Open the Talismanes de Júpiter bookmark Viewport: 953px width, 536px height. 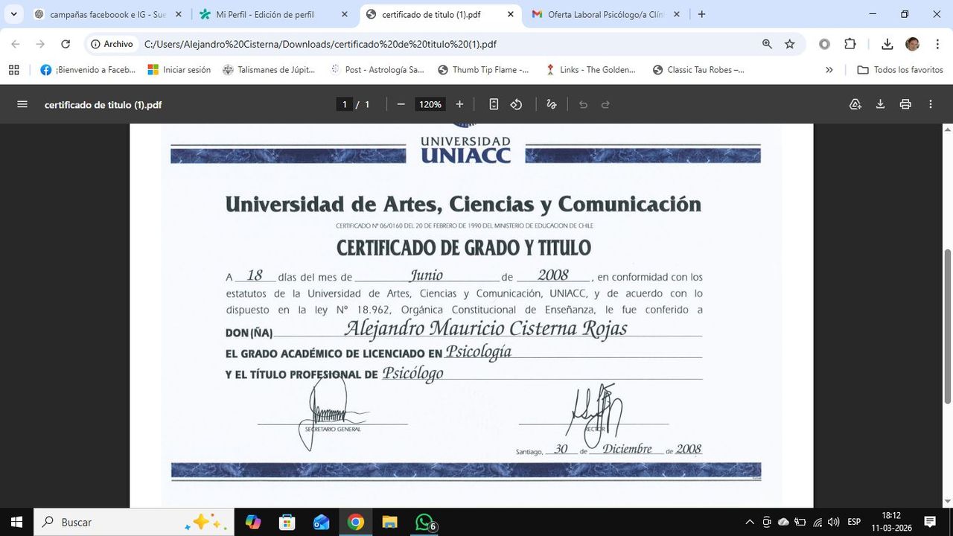coord(269,70)
